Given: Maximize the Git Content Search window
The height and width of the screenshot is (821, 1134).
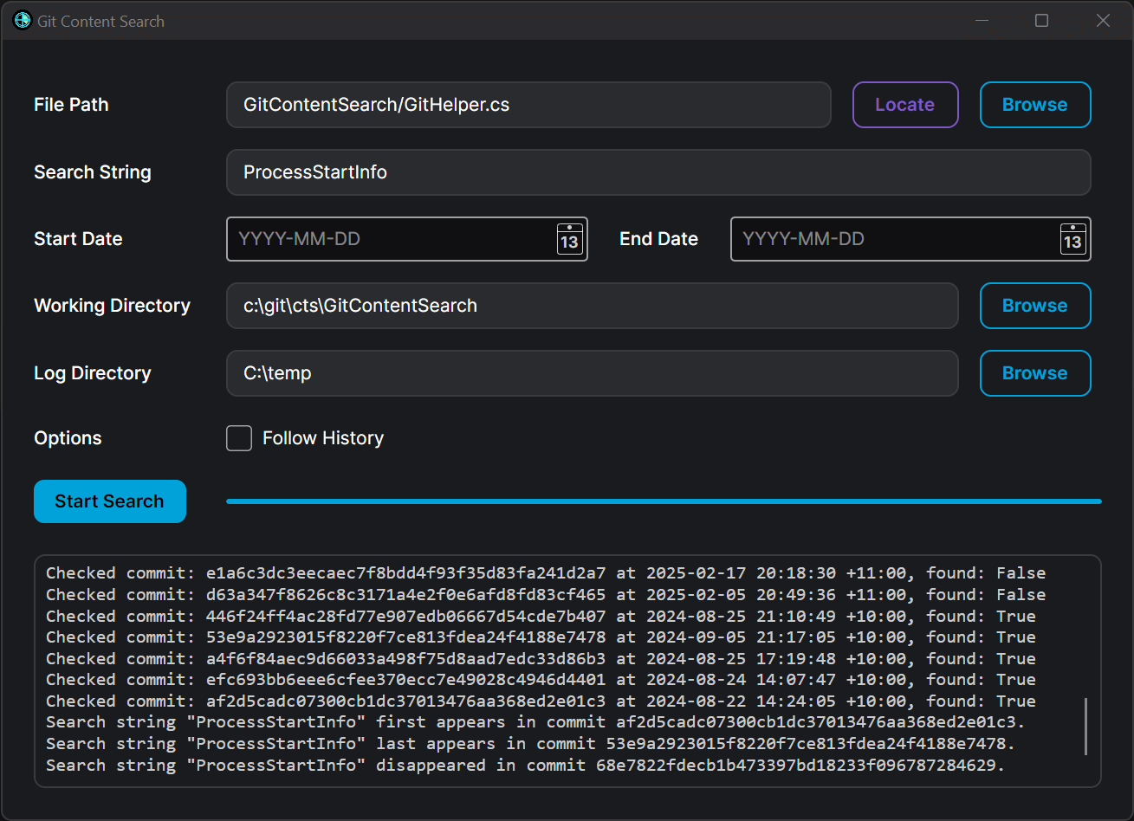Looking at the screenshot, I should [x=1042, y=20].
